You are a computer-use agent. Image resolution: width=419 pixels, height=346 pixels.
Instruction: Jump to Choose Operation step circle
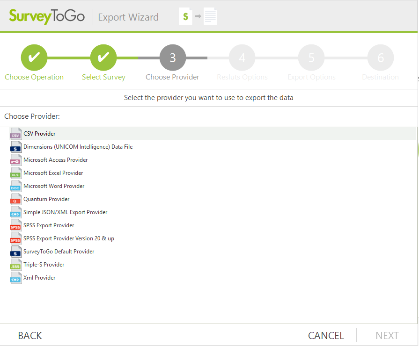(x=34, y=58)
